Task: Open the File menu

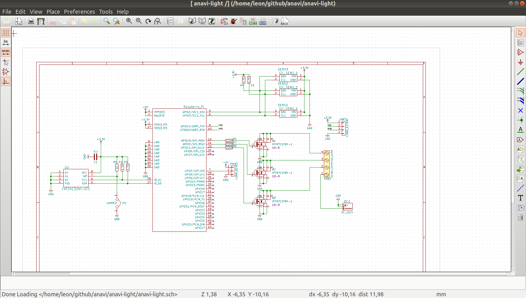Action: [7, 12]
